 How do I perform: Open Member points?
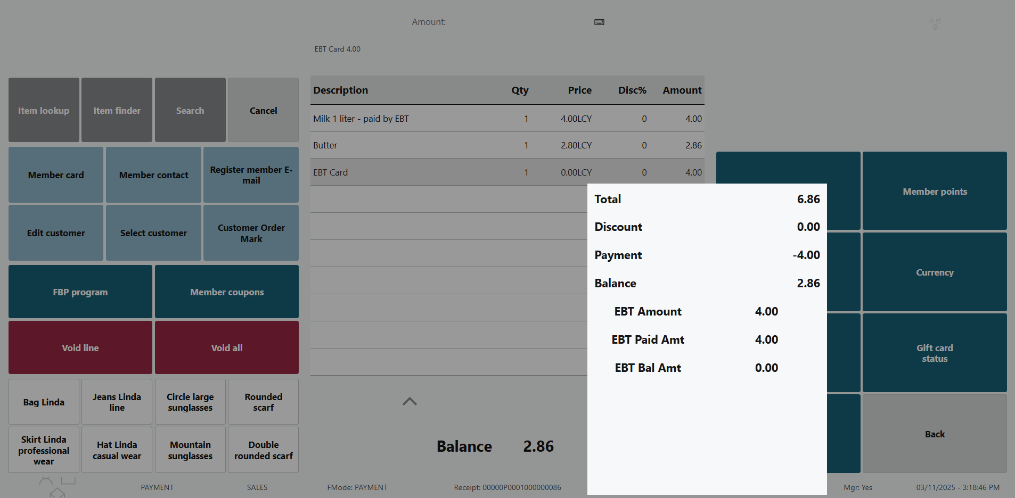[x=935, y=191]
